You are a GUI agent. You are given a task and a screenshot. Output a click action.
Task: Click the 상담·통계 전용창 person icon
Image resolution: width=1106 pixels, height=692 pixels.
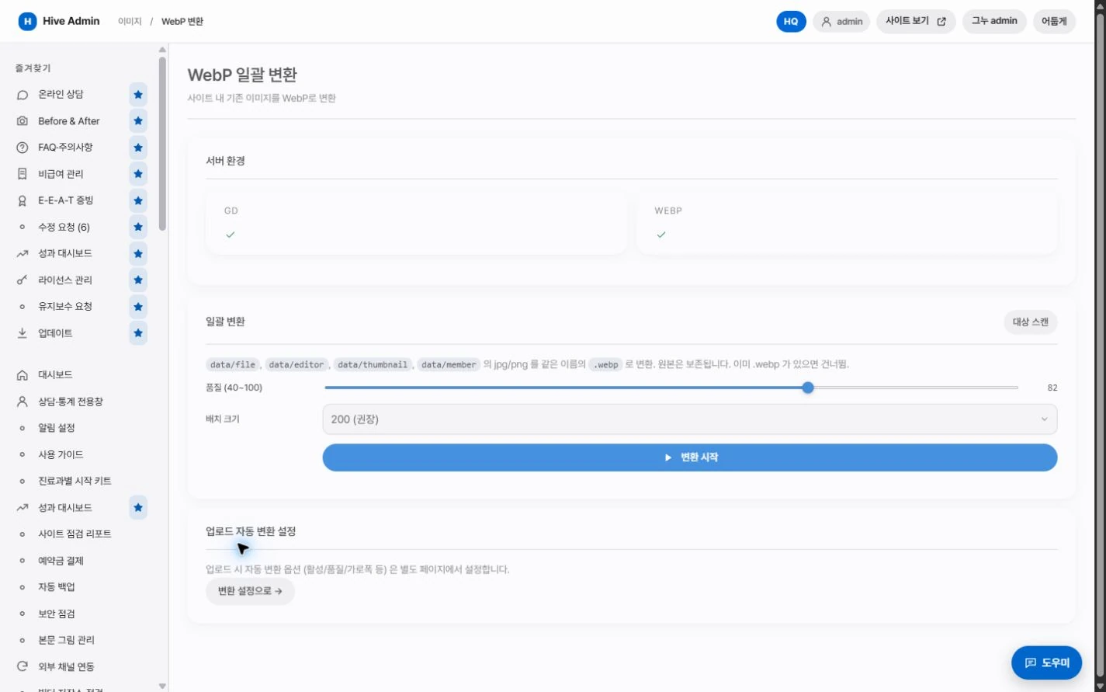[x=23, y=402]
